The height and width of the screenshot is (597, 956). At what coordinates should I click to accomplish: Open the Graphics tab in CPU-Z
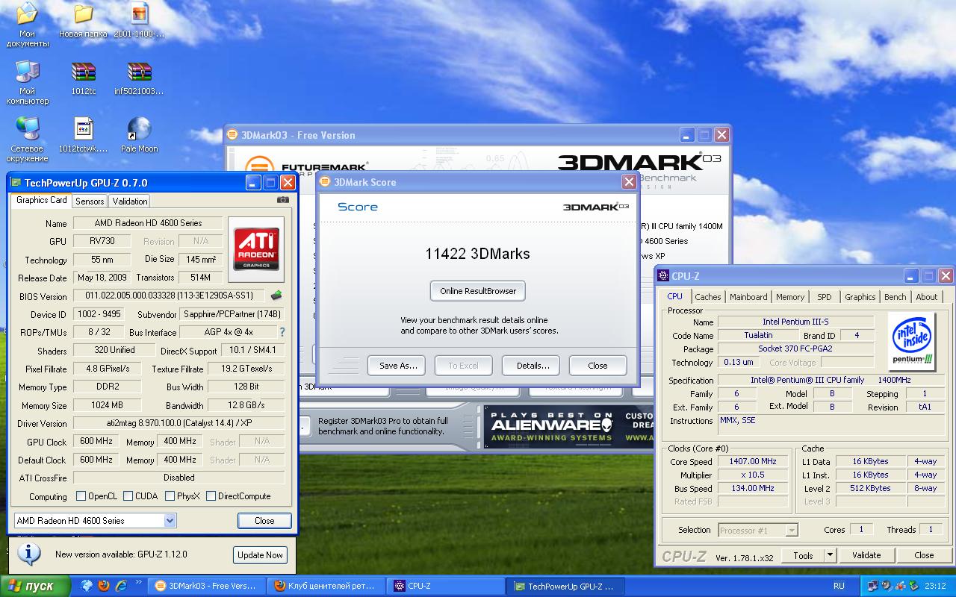pos(860,297)
